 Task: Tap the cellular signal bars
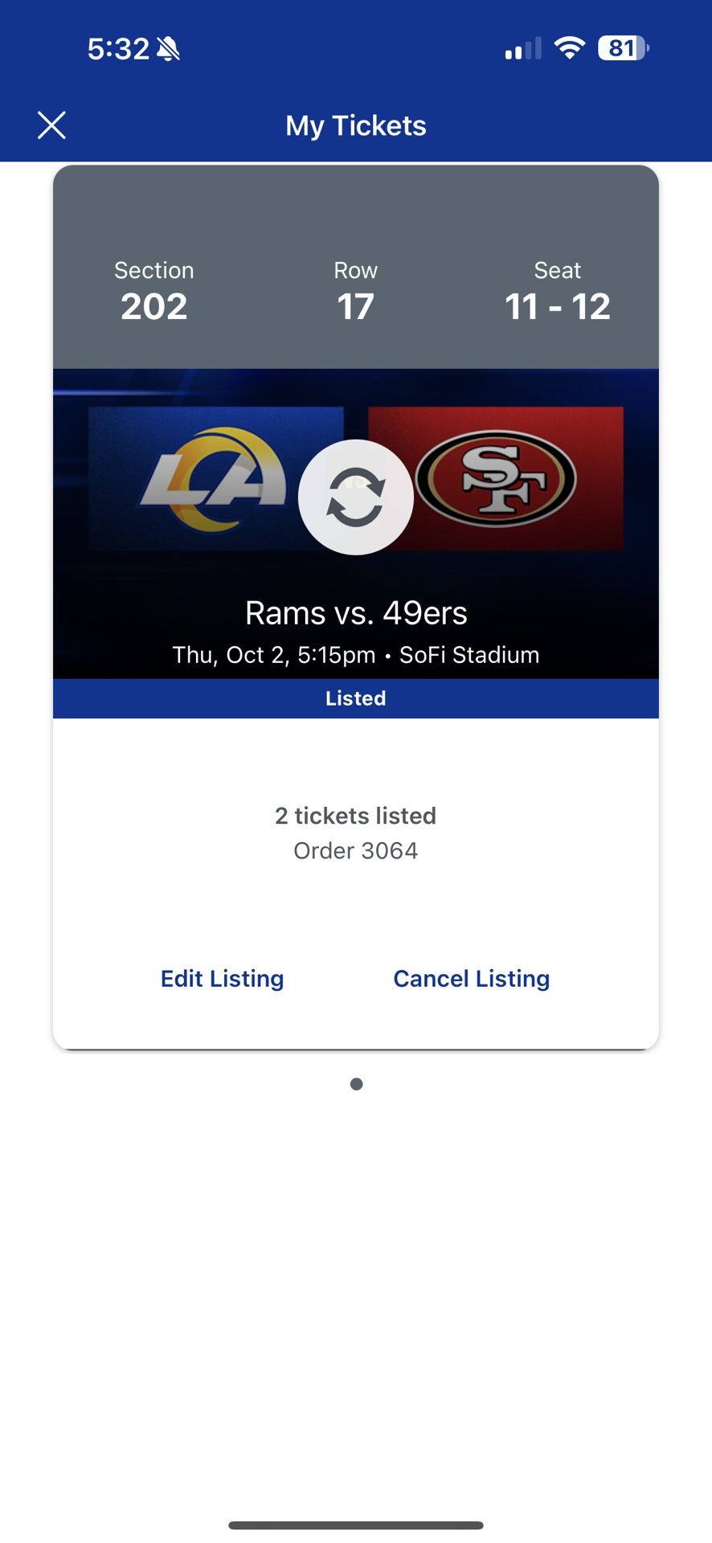tap(523, 49)
